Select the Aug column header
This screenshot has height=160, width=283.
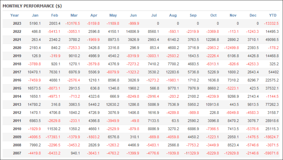coord(173,15)
